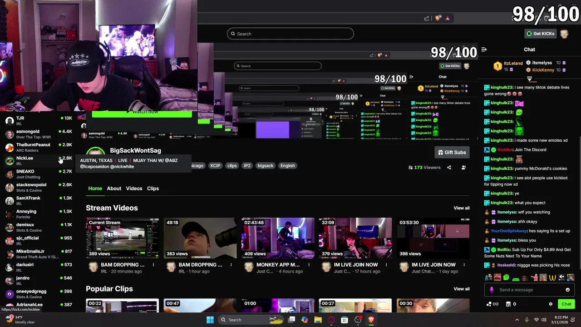
Task: Click demisux in the sidebar list
Action: click(39, 227)
